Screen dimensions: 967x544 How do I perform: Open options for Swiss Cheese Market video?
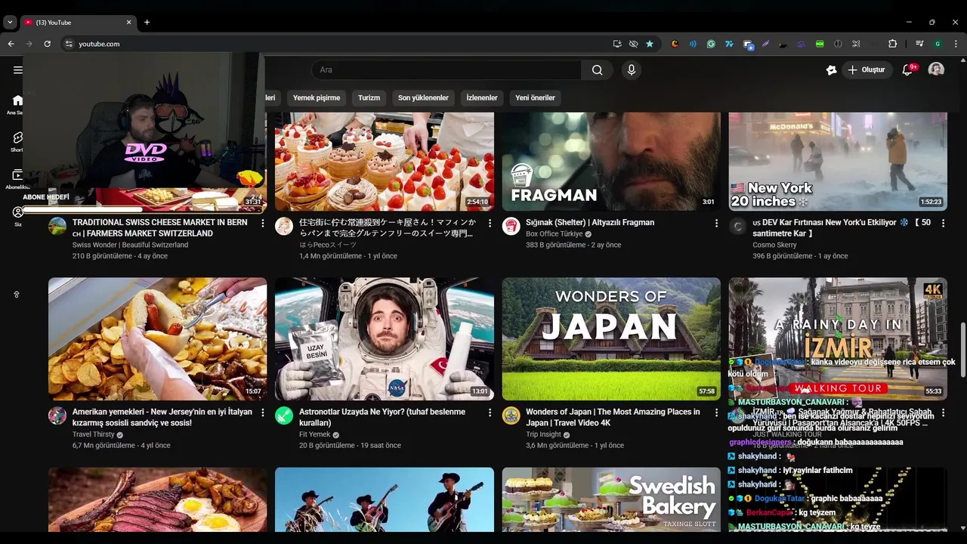coord(263,224)
